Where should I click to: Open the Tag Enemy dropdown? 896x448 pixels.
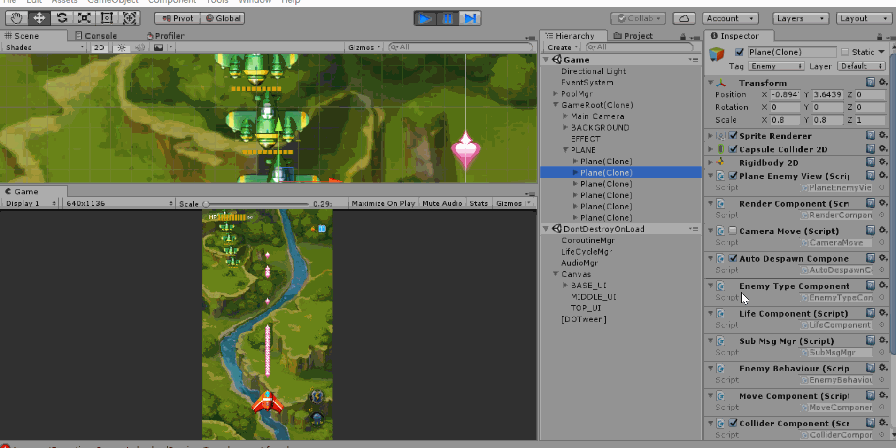pos(776,66)
